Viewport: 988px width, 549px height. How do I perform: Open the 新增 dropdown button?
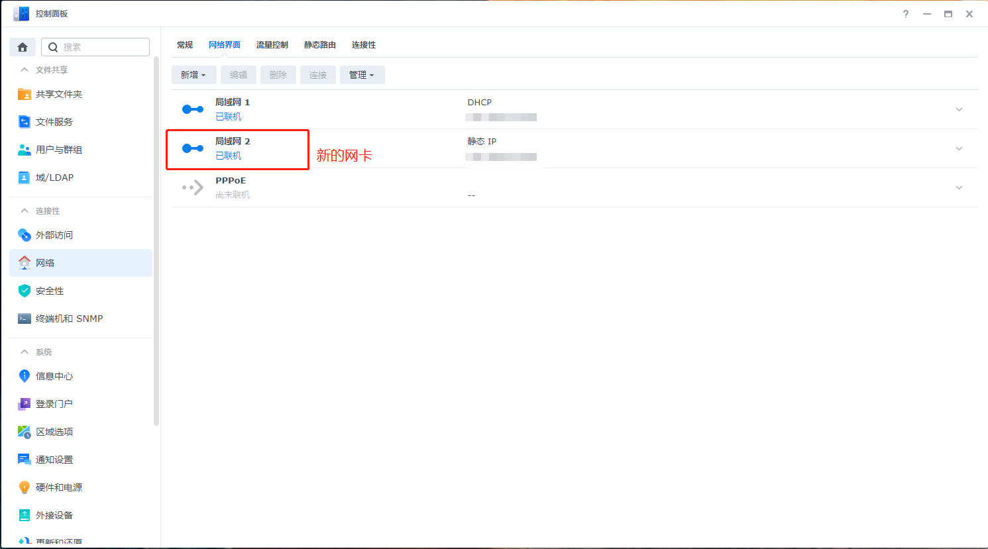pyautogui.click(x=193, y=75)
